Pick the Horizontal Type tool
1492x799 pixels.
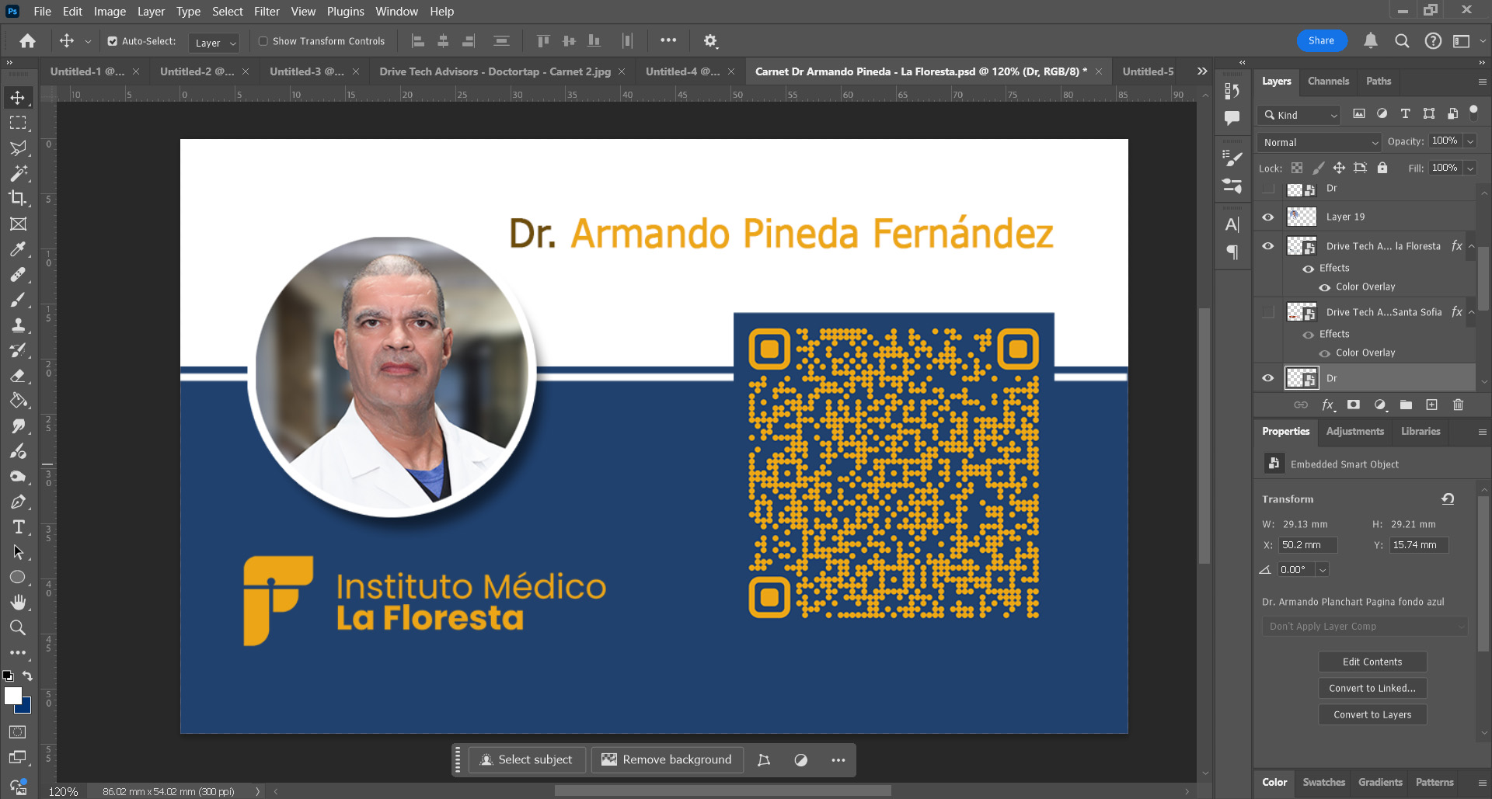click(x=18, y=527)
